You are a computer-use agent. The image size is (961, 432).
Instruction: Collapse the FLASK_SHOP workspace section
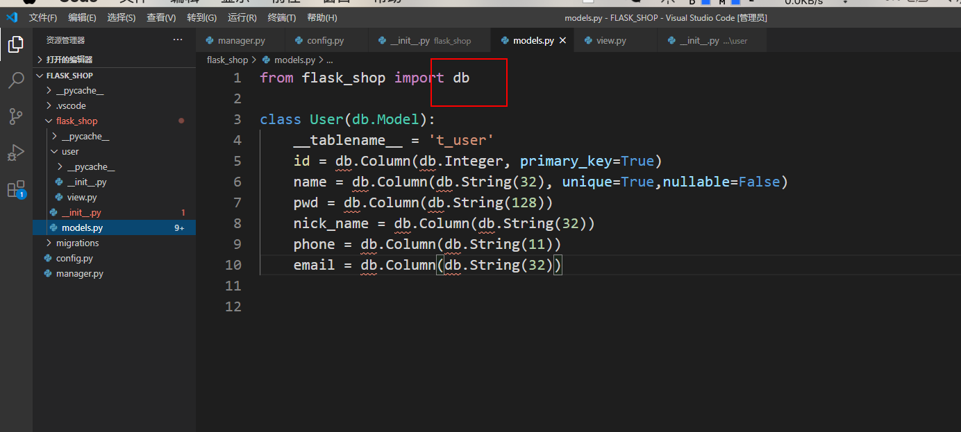tap(114, 75)
